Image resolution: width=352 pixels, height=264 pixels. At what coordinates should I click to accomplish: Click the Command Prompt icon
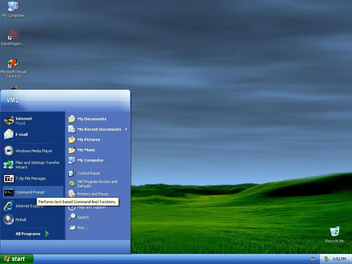(9, 192)
